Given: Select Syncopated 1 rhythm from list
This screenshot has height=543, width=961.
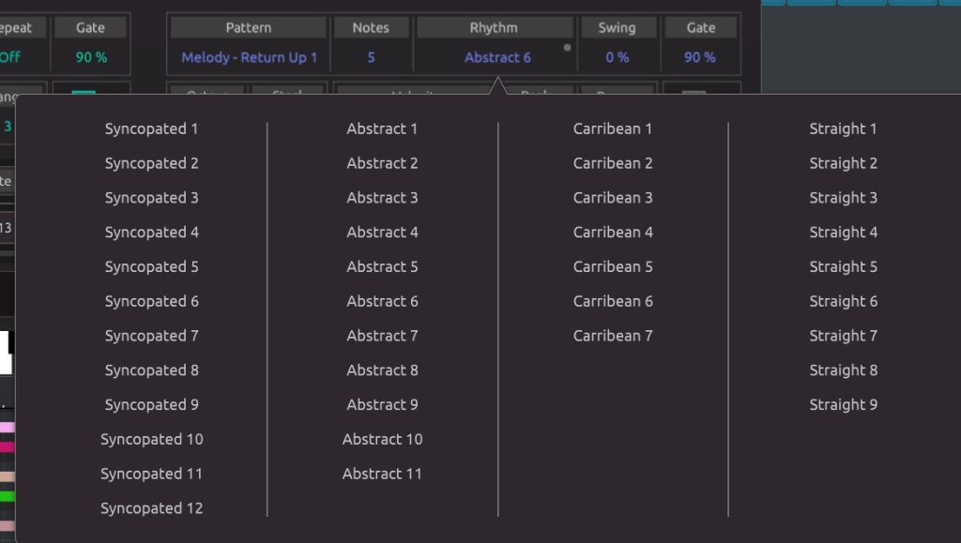Looking at the screenshot, I should pyautogui.click(x=151, y=129).
